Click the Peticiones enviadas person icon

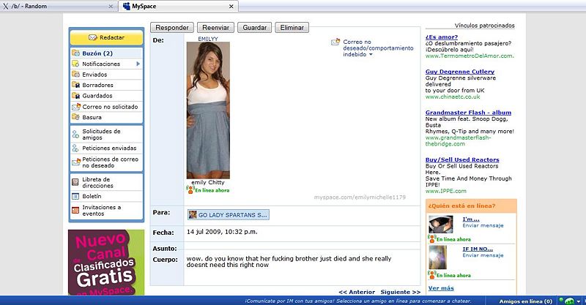click(x=76, y=148)
